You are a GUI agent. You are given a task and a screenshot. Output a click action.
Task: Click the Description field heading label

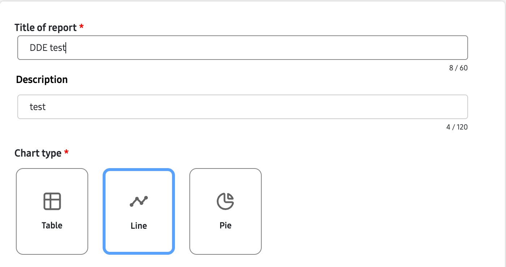tap(42, 79)
